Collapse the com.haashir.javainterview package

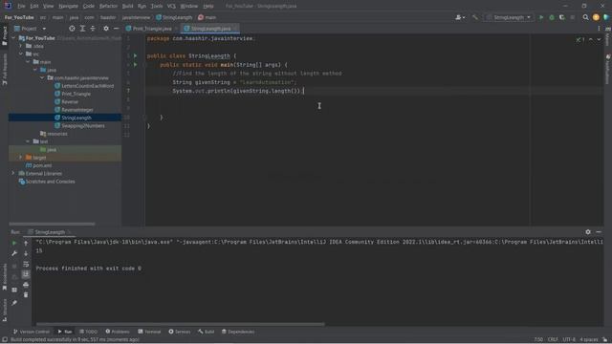(x=42, y=78)
